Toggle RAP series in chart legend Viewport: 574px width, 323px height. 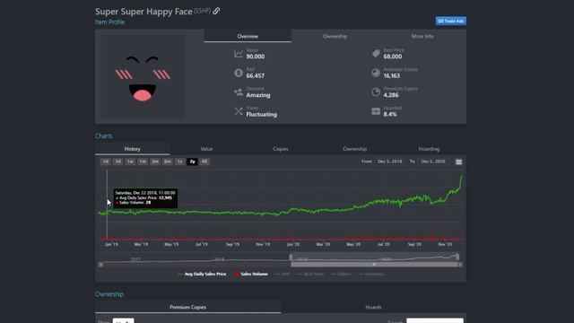pyautogui.click(x=283, y=274)
